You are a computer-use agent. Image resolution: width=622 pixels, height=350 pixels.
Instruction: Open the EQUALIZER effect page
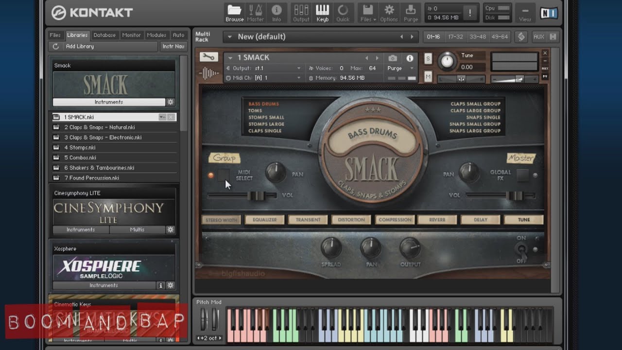265,220
